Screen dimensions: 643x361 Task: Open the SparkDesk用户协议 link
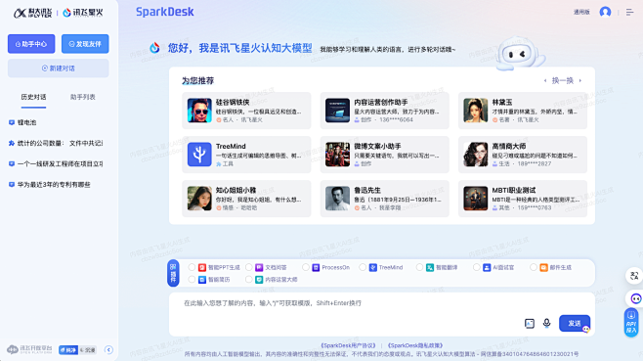tap(348, 345)
